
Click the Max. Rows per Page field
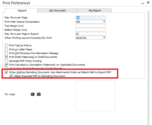coord(90,18)
